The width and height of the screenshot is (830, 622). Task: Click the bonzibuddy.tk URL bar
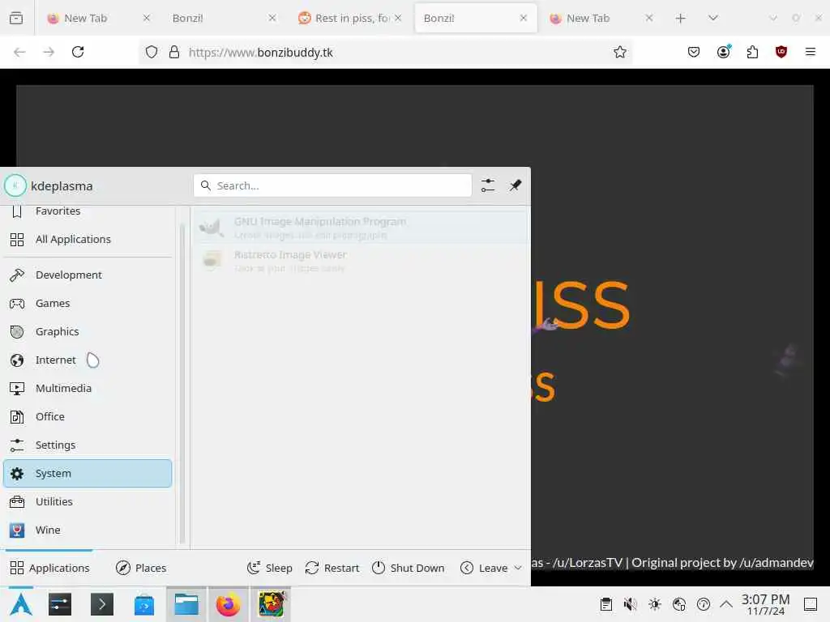pyautogui.click(x=385, y=52)
